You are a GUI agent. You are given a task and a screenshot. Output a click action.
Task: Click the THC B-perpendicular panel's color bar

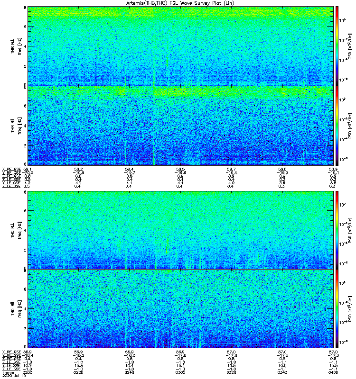pos(337,230)
